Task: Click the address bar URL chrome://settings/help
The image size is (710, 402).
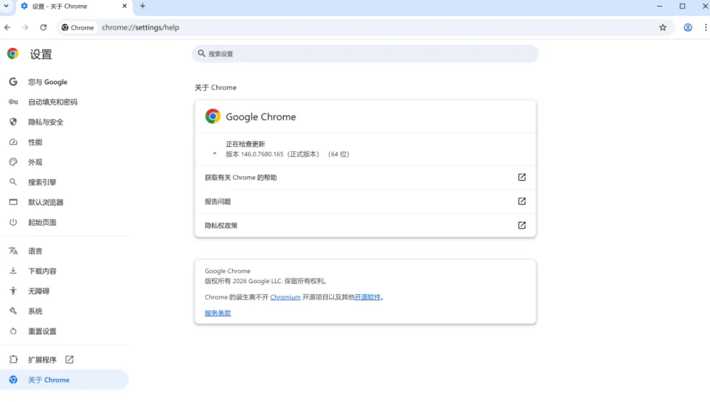Action: click(x=141, y=28)
